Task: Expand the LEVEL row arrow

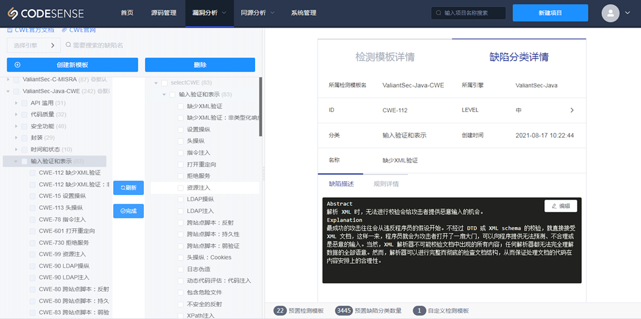Action: pyautogui.click(x=572, y=110)
